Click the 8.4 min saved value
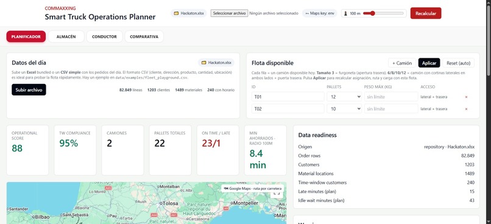491x224 pixels. coord(258,159)
